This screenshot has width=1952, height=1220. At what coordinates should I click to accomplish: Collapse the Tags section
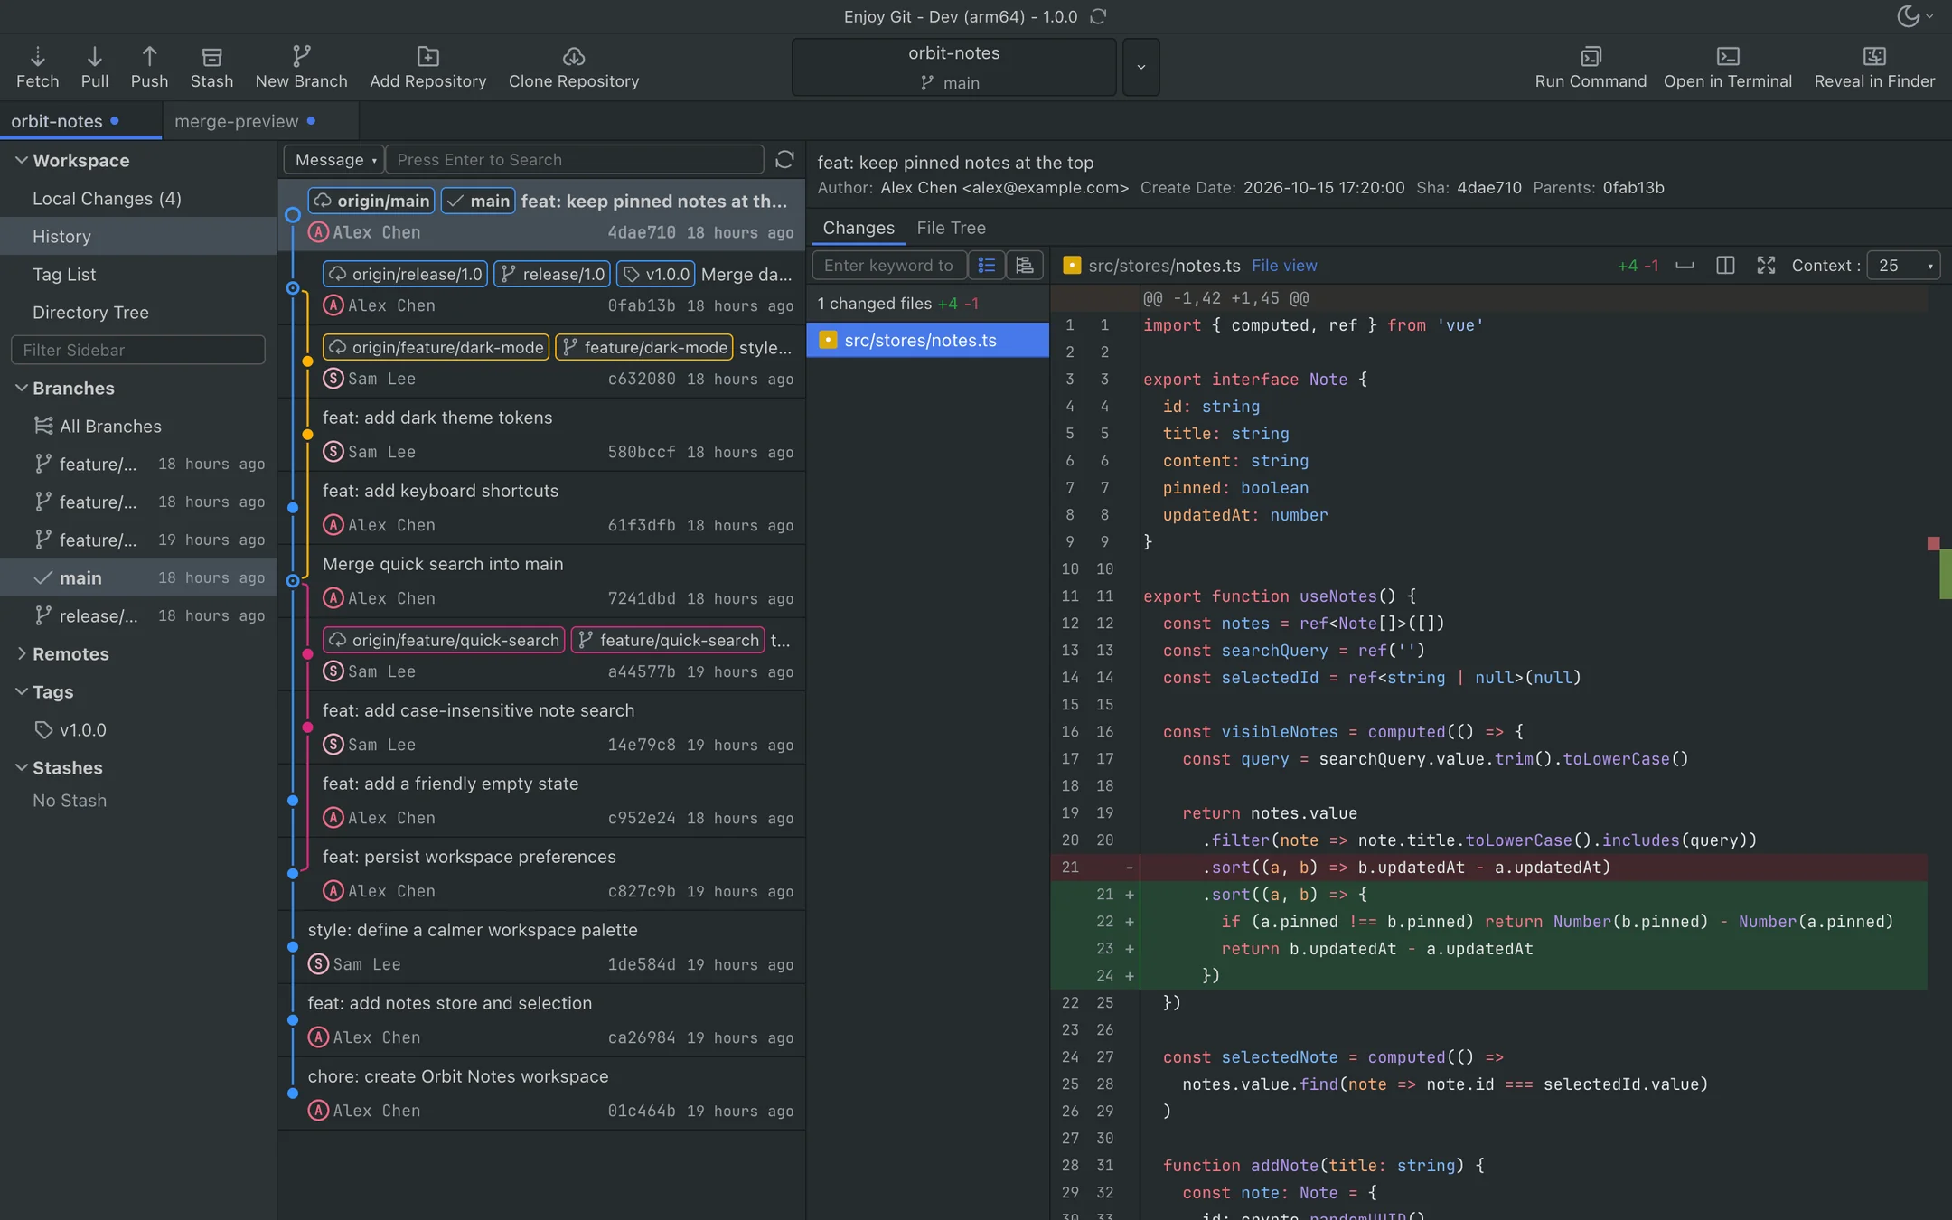tap(22, 691)
